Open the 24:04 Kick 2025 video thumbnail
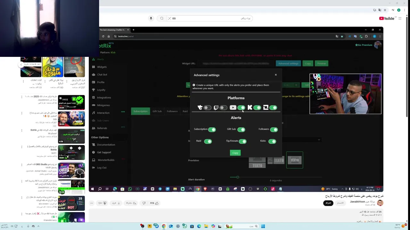Image resolution: width=410 pixels, height=230 pixels. 71,102
